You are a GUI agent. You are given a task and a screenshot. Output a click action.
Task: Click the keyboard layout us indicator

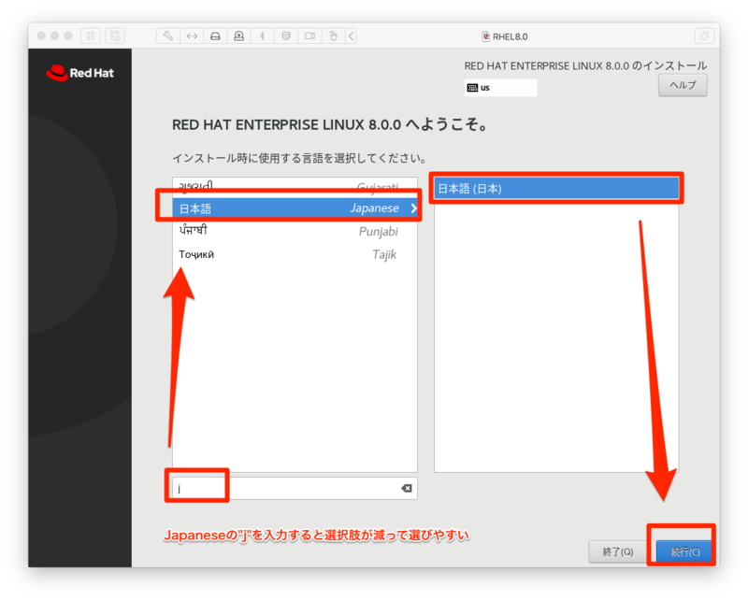tap(500, 88)
